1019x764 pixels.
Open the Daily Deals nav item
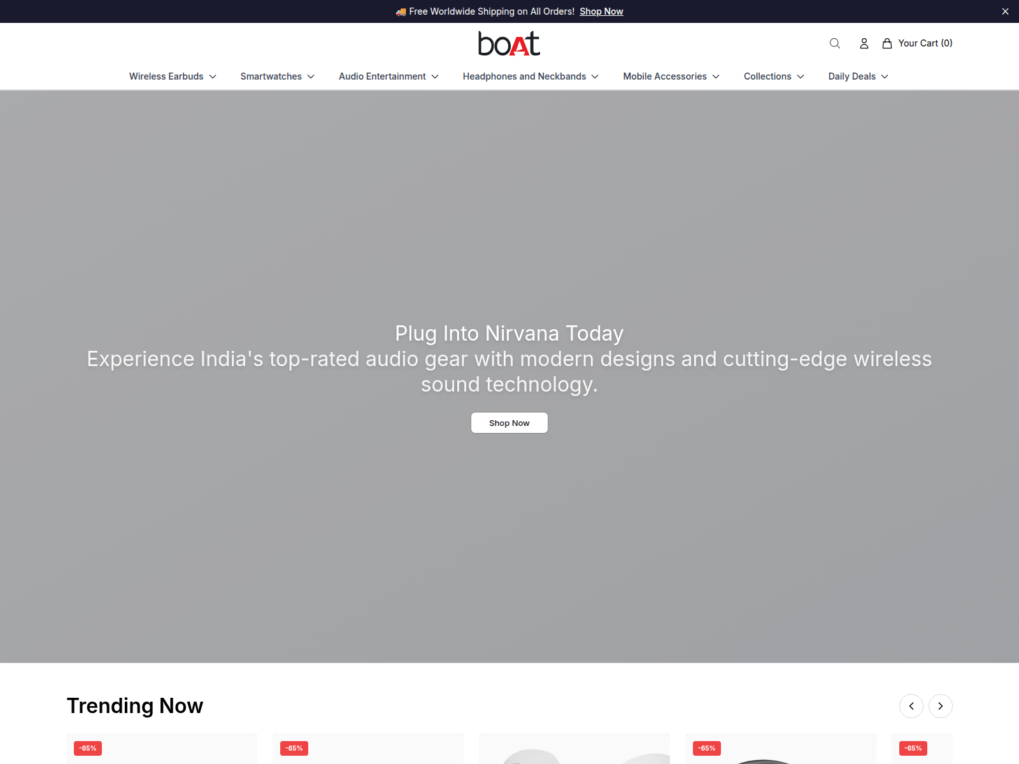pyautogui.click(x=852, y=76)
